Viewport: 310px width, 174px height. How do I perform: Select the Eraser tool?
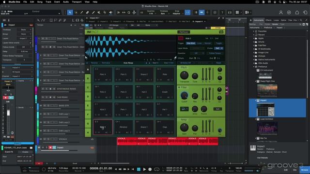click(87, 13)
